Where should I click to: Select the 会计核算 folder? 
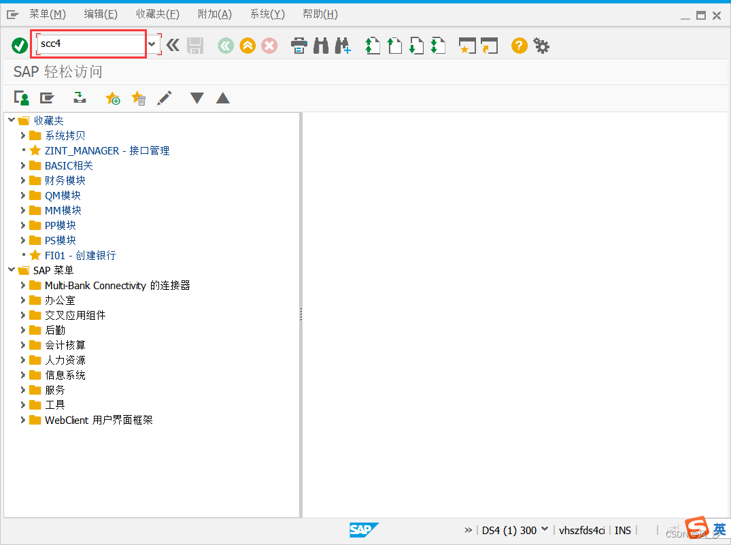65,345
